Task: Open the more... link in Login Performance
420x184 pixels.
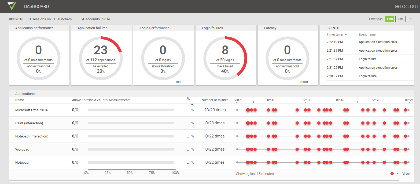Action: [181, 82]
